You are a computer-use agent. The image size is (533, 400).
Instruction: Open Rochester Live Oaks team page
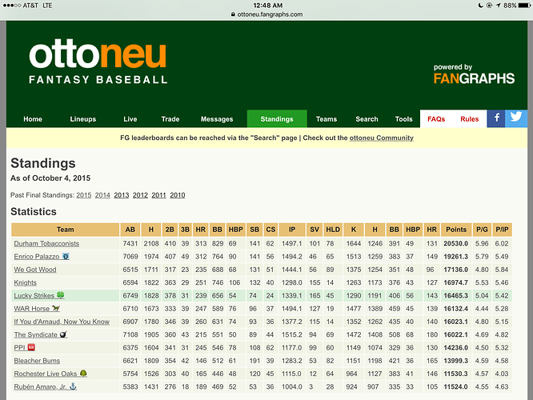pos(46,374)
